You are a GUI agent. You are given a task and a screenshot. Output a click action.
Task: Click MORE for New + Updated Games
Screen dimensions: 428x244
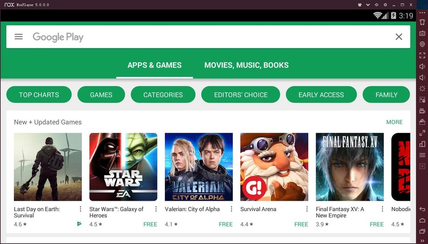(x=395, y=122)
